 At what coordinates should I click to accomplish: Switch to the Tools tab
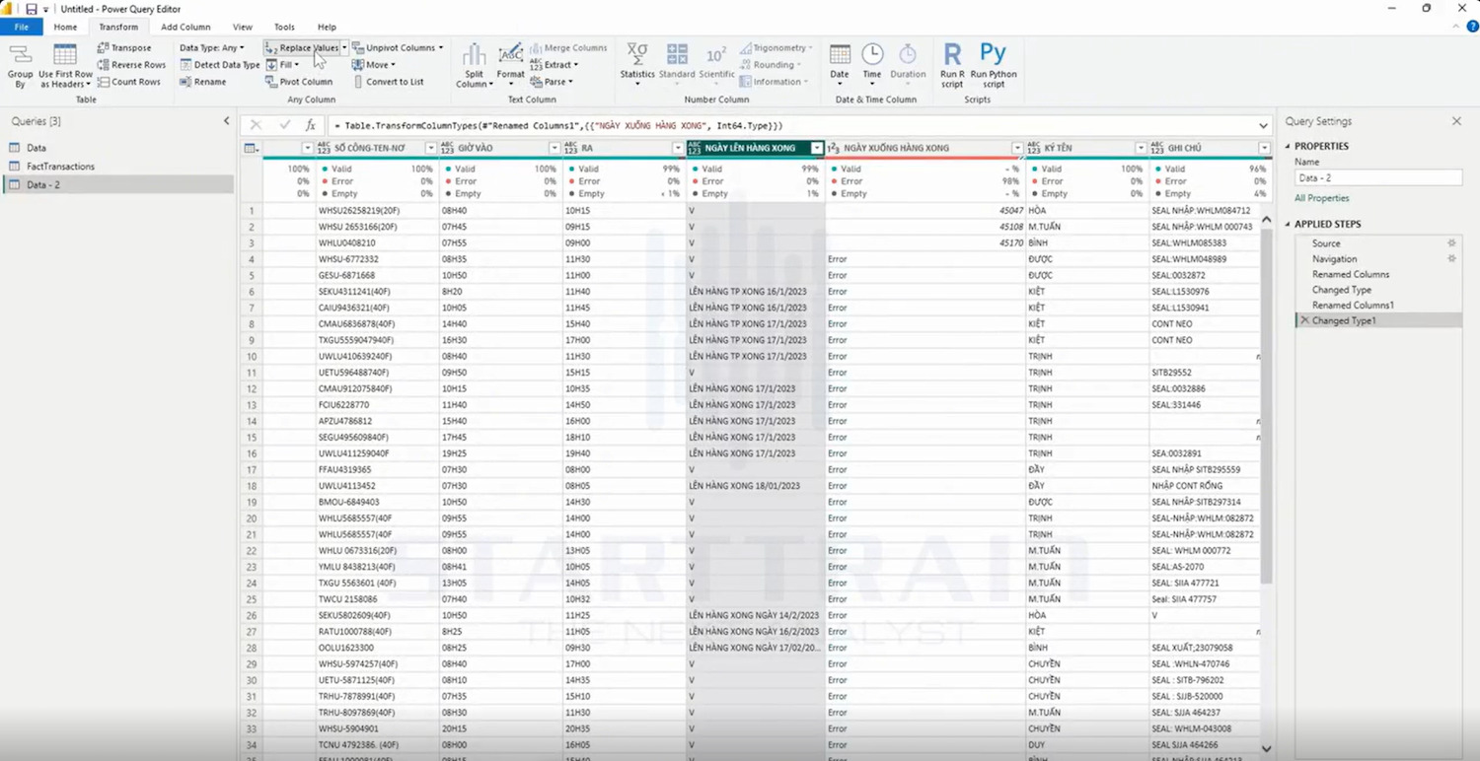click(284, 27)
